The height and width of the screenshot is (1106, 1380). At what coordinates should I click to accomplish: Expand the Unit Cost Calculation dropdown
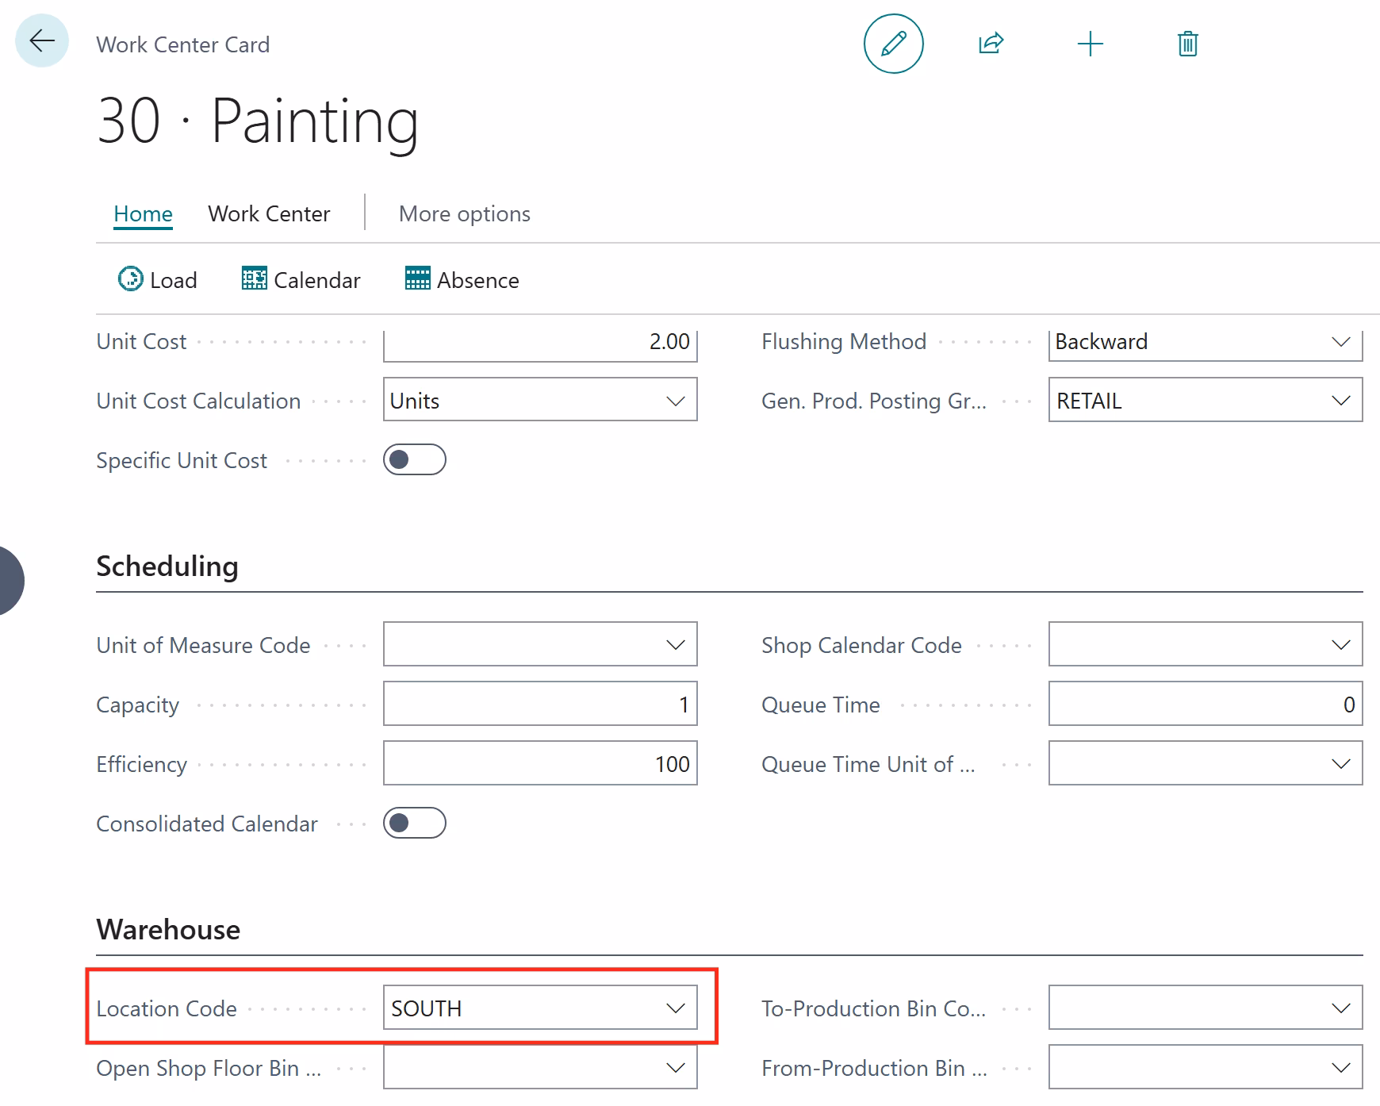675,401
